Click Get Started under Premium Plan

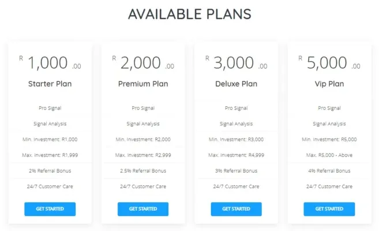(x=142, y=208)
